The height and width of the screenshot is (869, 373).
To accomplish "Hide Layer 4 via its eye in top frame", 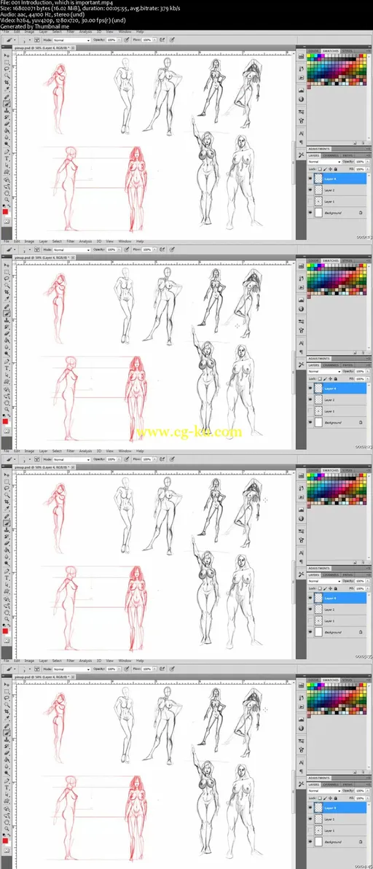I will tap(310, 179).
